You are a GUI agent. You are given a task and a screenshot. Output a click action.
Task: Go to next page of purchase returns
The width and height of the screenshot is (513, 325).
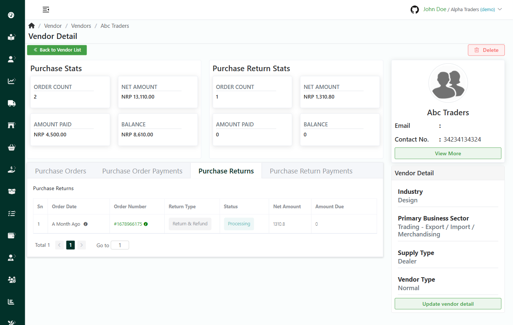pos(82,245)
